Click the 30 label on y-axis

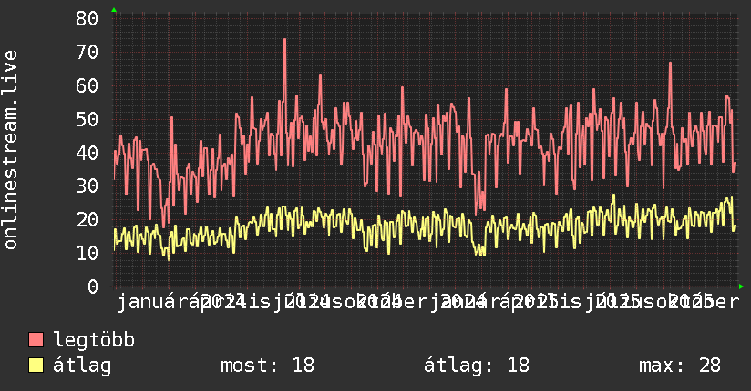(x=87, y=185)
